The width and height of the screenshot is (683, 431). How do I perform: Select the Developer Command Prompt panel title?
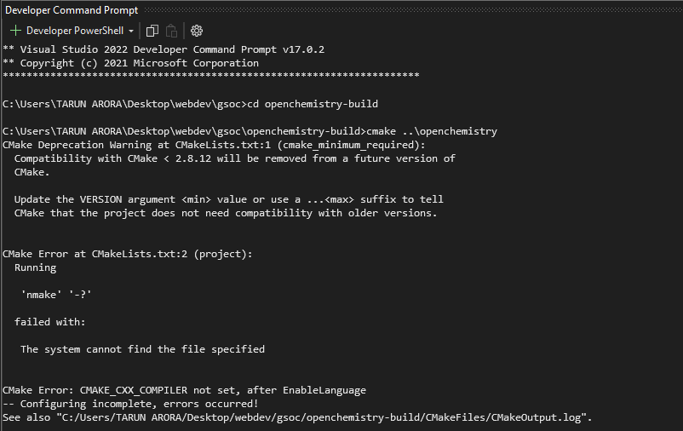72,10
